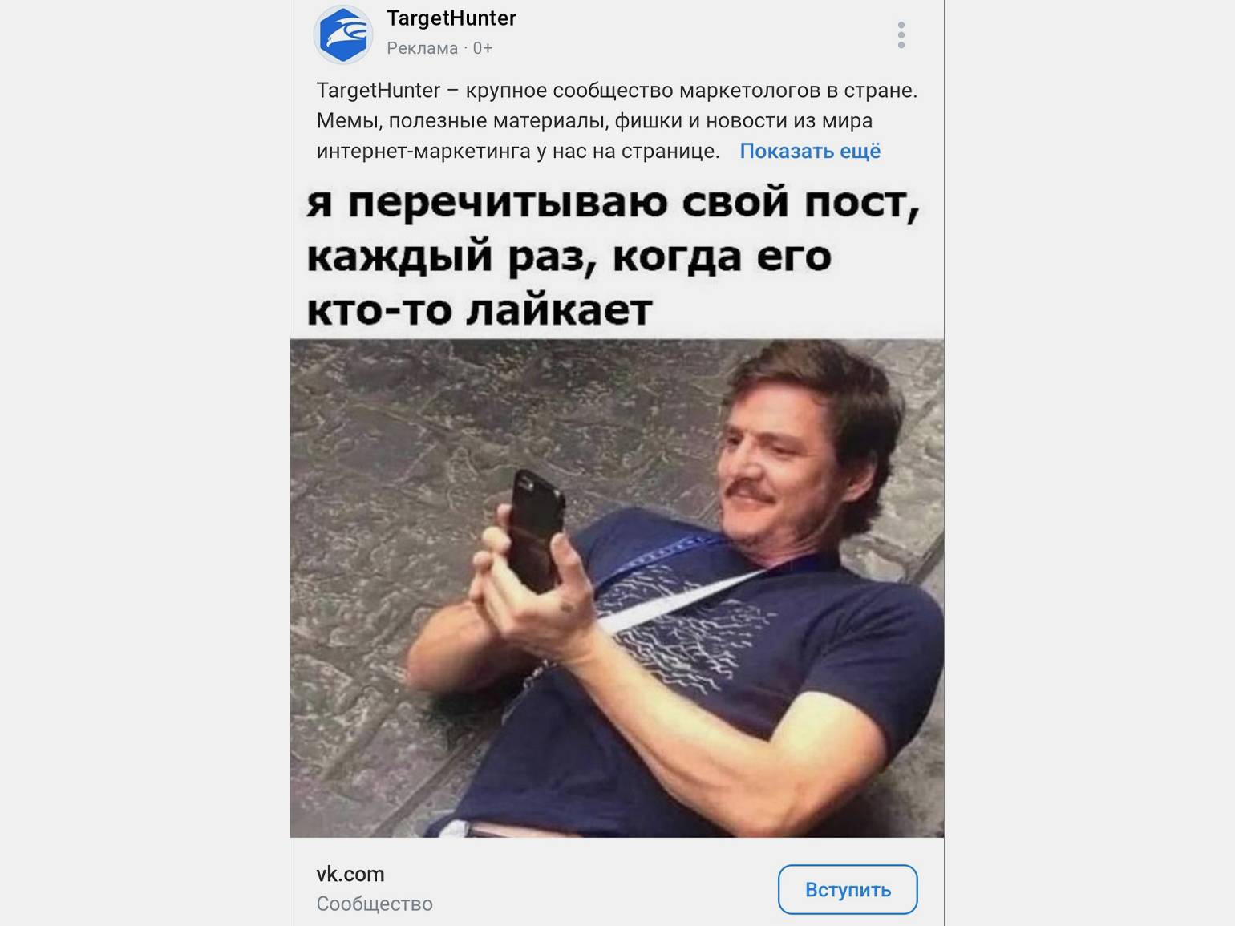Click the line starting with Мемы, полезные материалы
This screenshot has width=1235, height=926.
tap(594, 121)
